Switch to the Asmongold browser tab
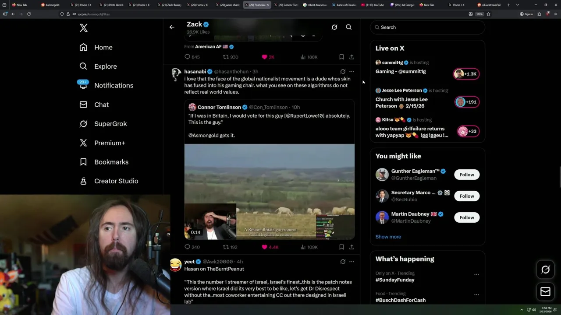This screenshot has height=315, width=561. point(53,5)
